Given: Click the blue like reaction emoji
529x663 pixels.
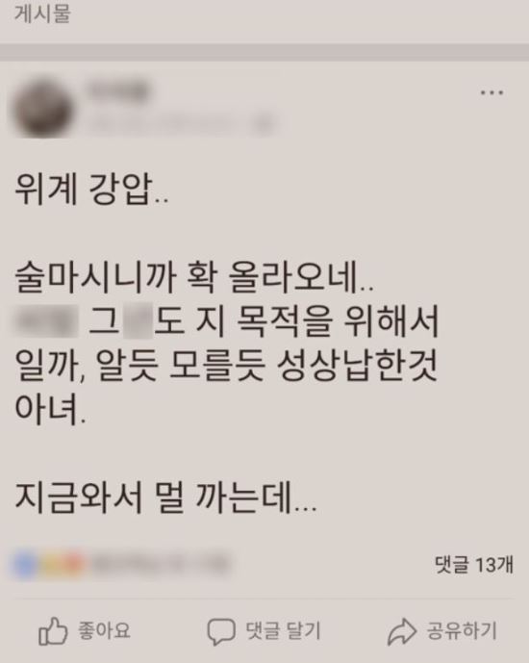Looking at the screenshot, I should pyautogui.click(x=25, y=565).
